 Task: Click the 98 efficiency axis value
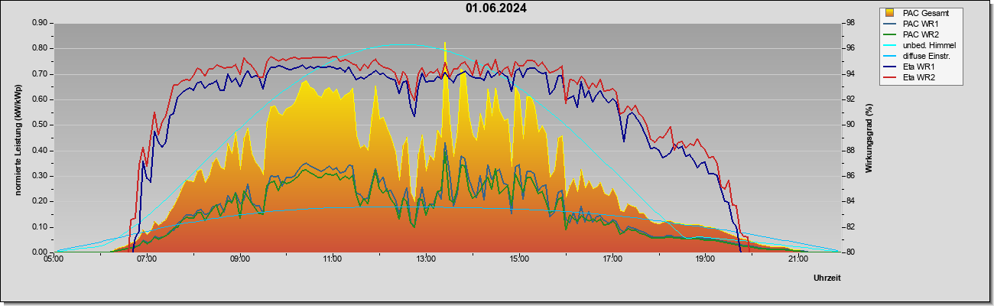pyautogui.click(x=849, y=23)
